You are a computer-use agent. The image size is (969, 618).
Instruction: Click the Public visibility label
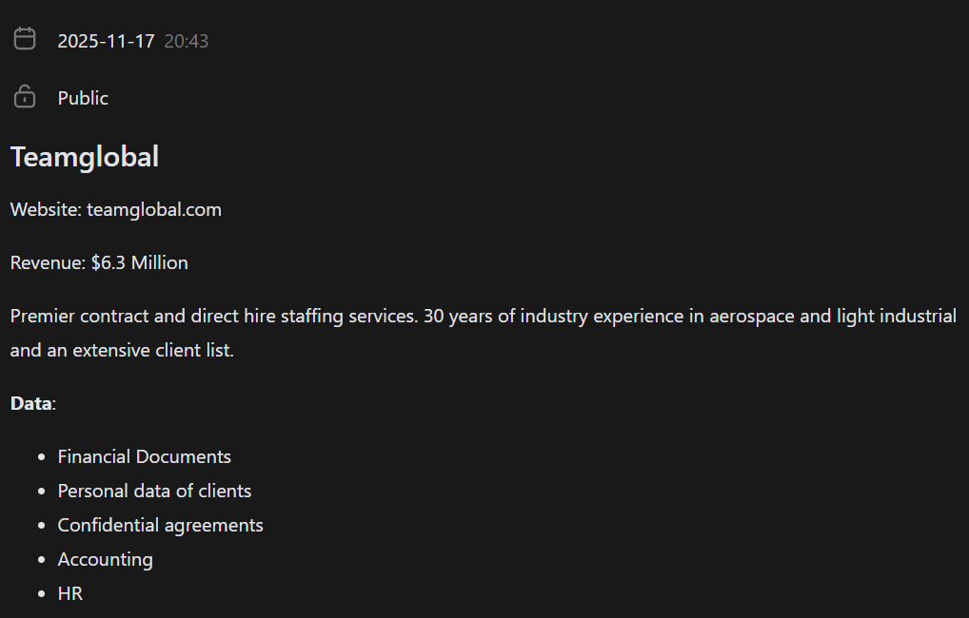coord(83,98)
